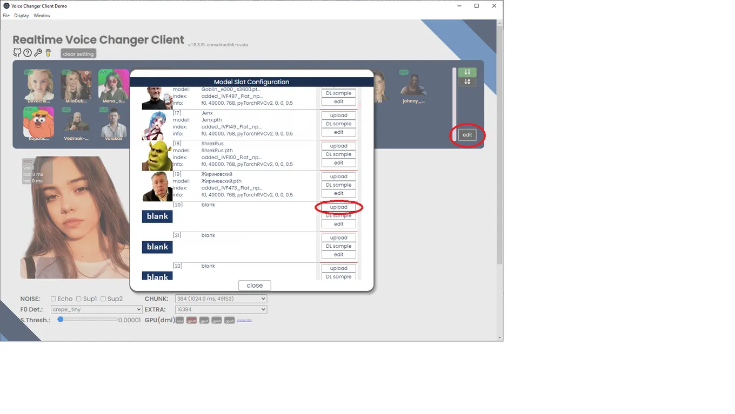Open the more info link

(244, 321)
